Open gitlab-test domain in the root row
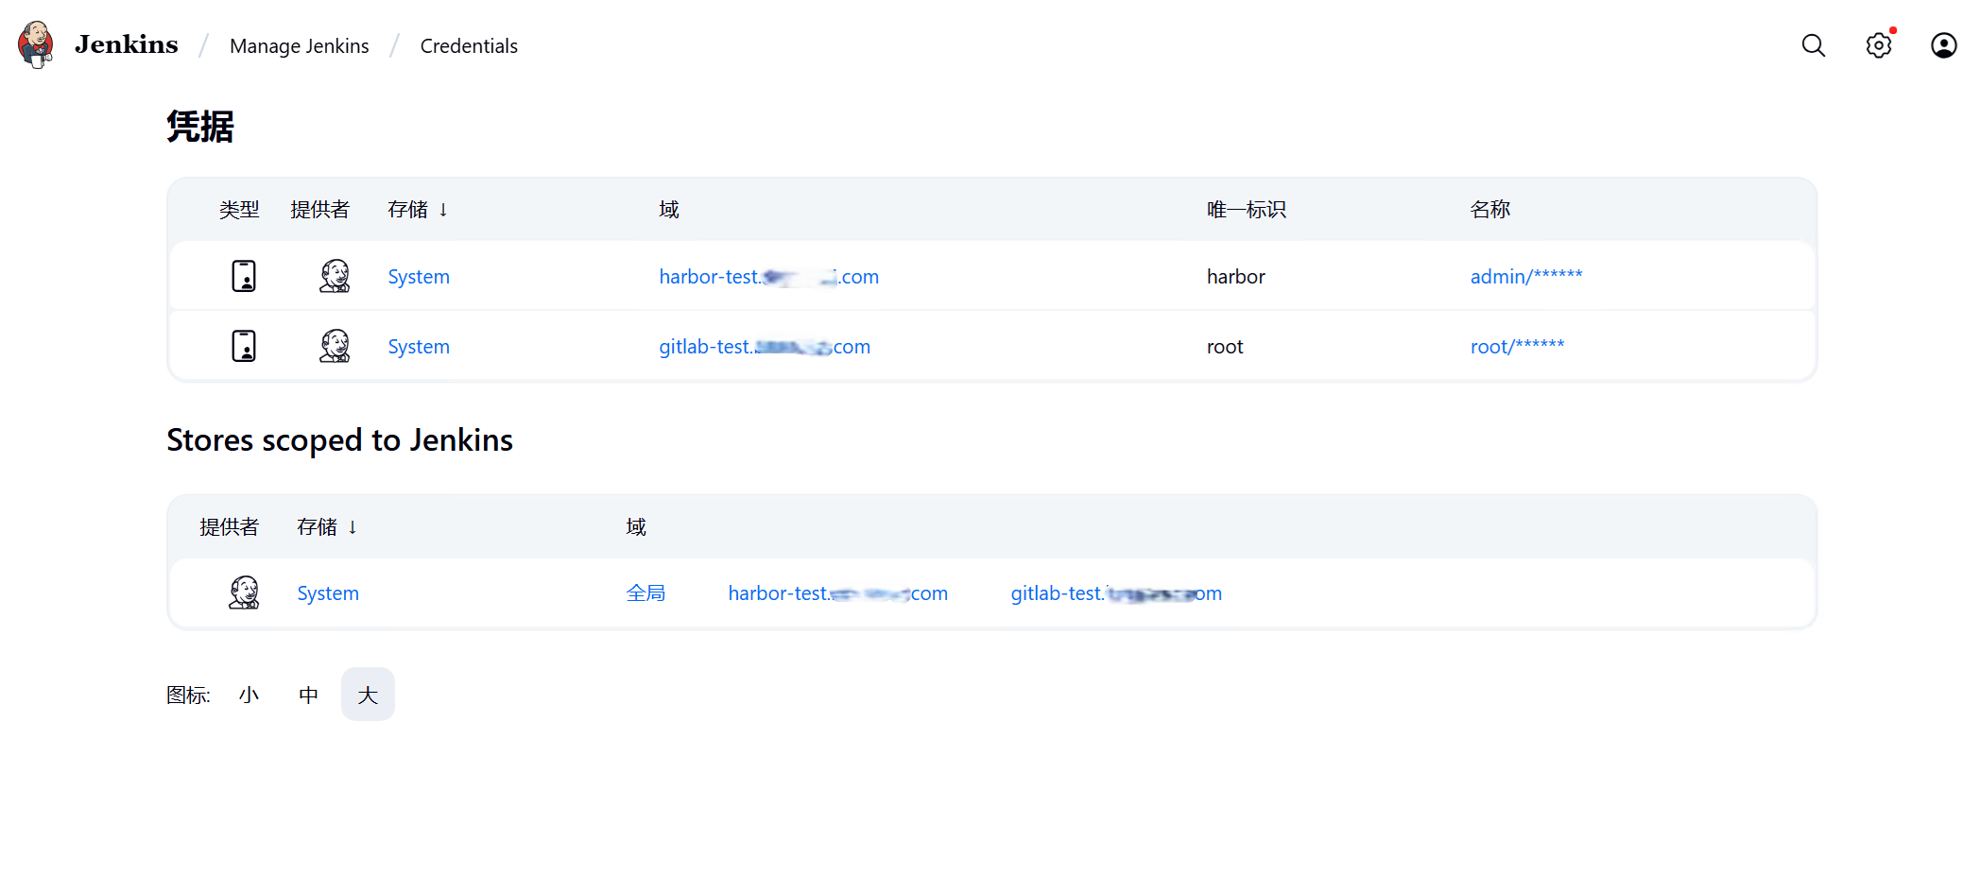1962x893 pixels. click(x=765, y=347)
